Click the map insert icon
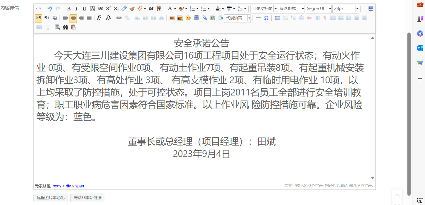 point(212,18)
